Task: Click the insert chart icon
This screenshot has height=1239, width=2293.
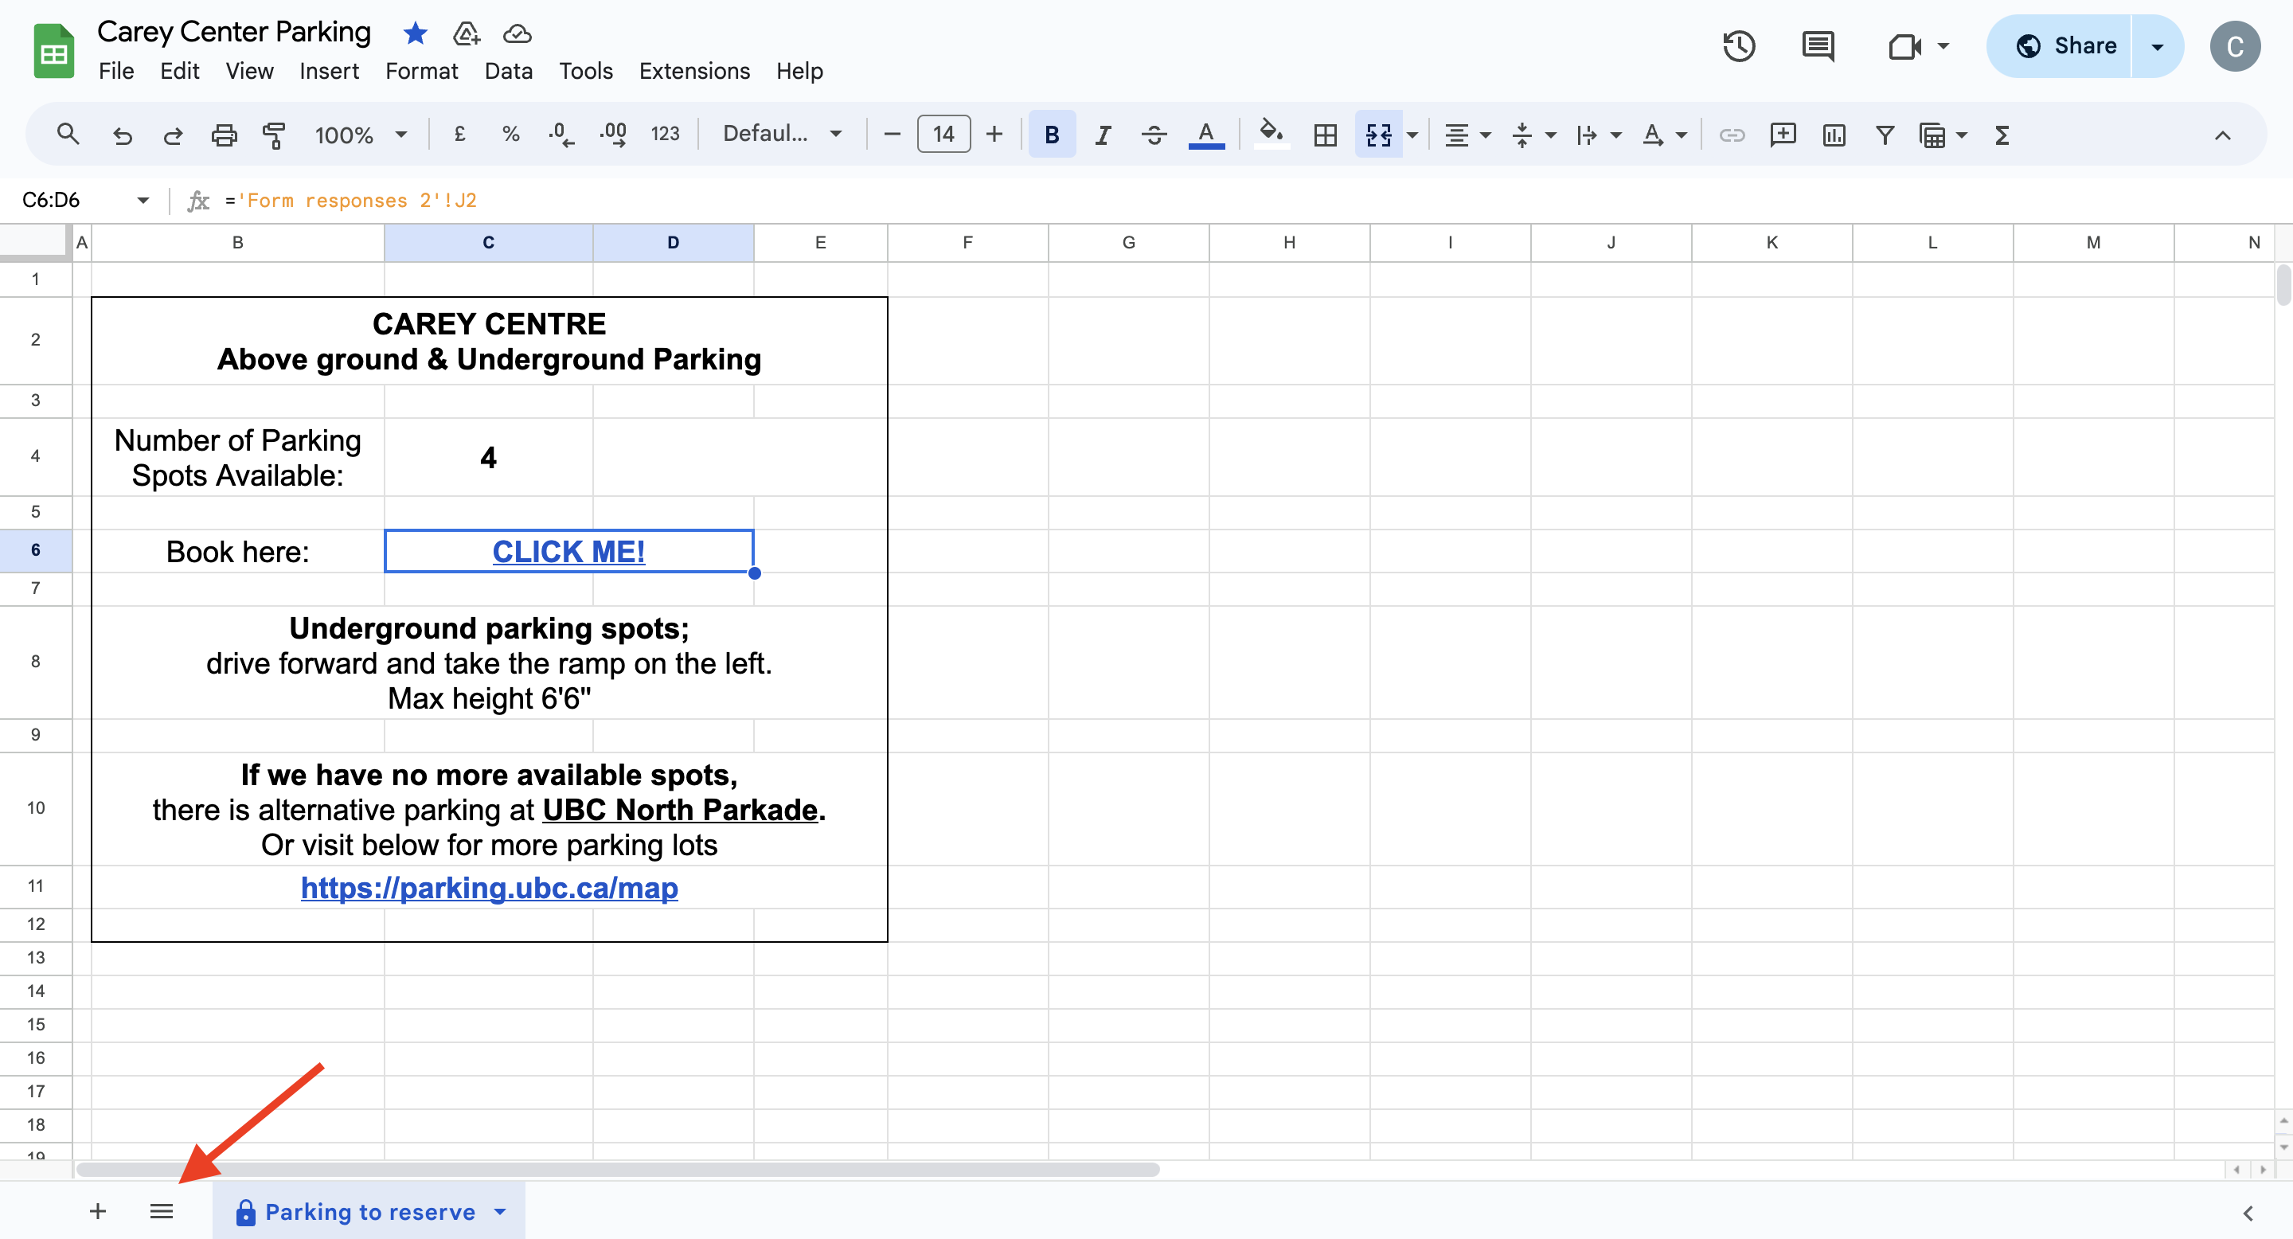Action: pyautogui.click(x=1834, y=135)
